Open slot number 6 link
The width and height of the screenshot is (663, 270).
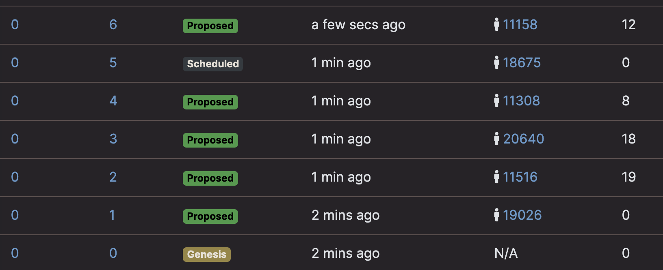click(x=113, y=25)
